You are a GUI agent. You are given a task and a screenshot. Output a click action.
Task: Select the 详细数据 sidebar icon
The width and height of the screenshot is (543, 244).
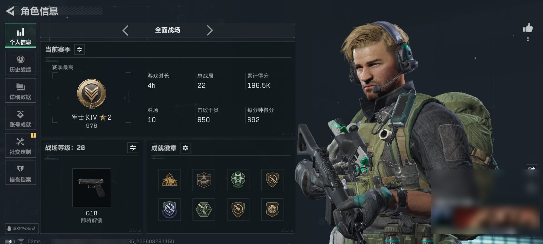tap(20, 90)
